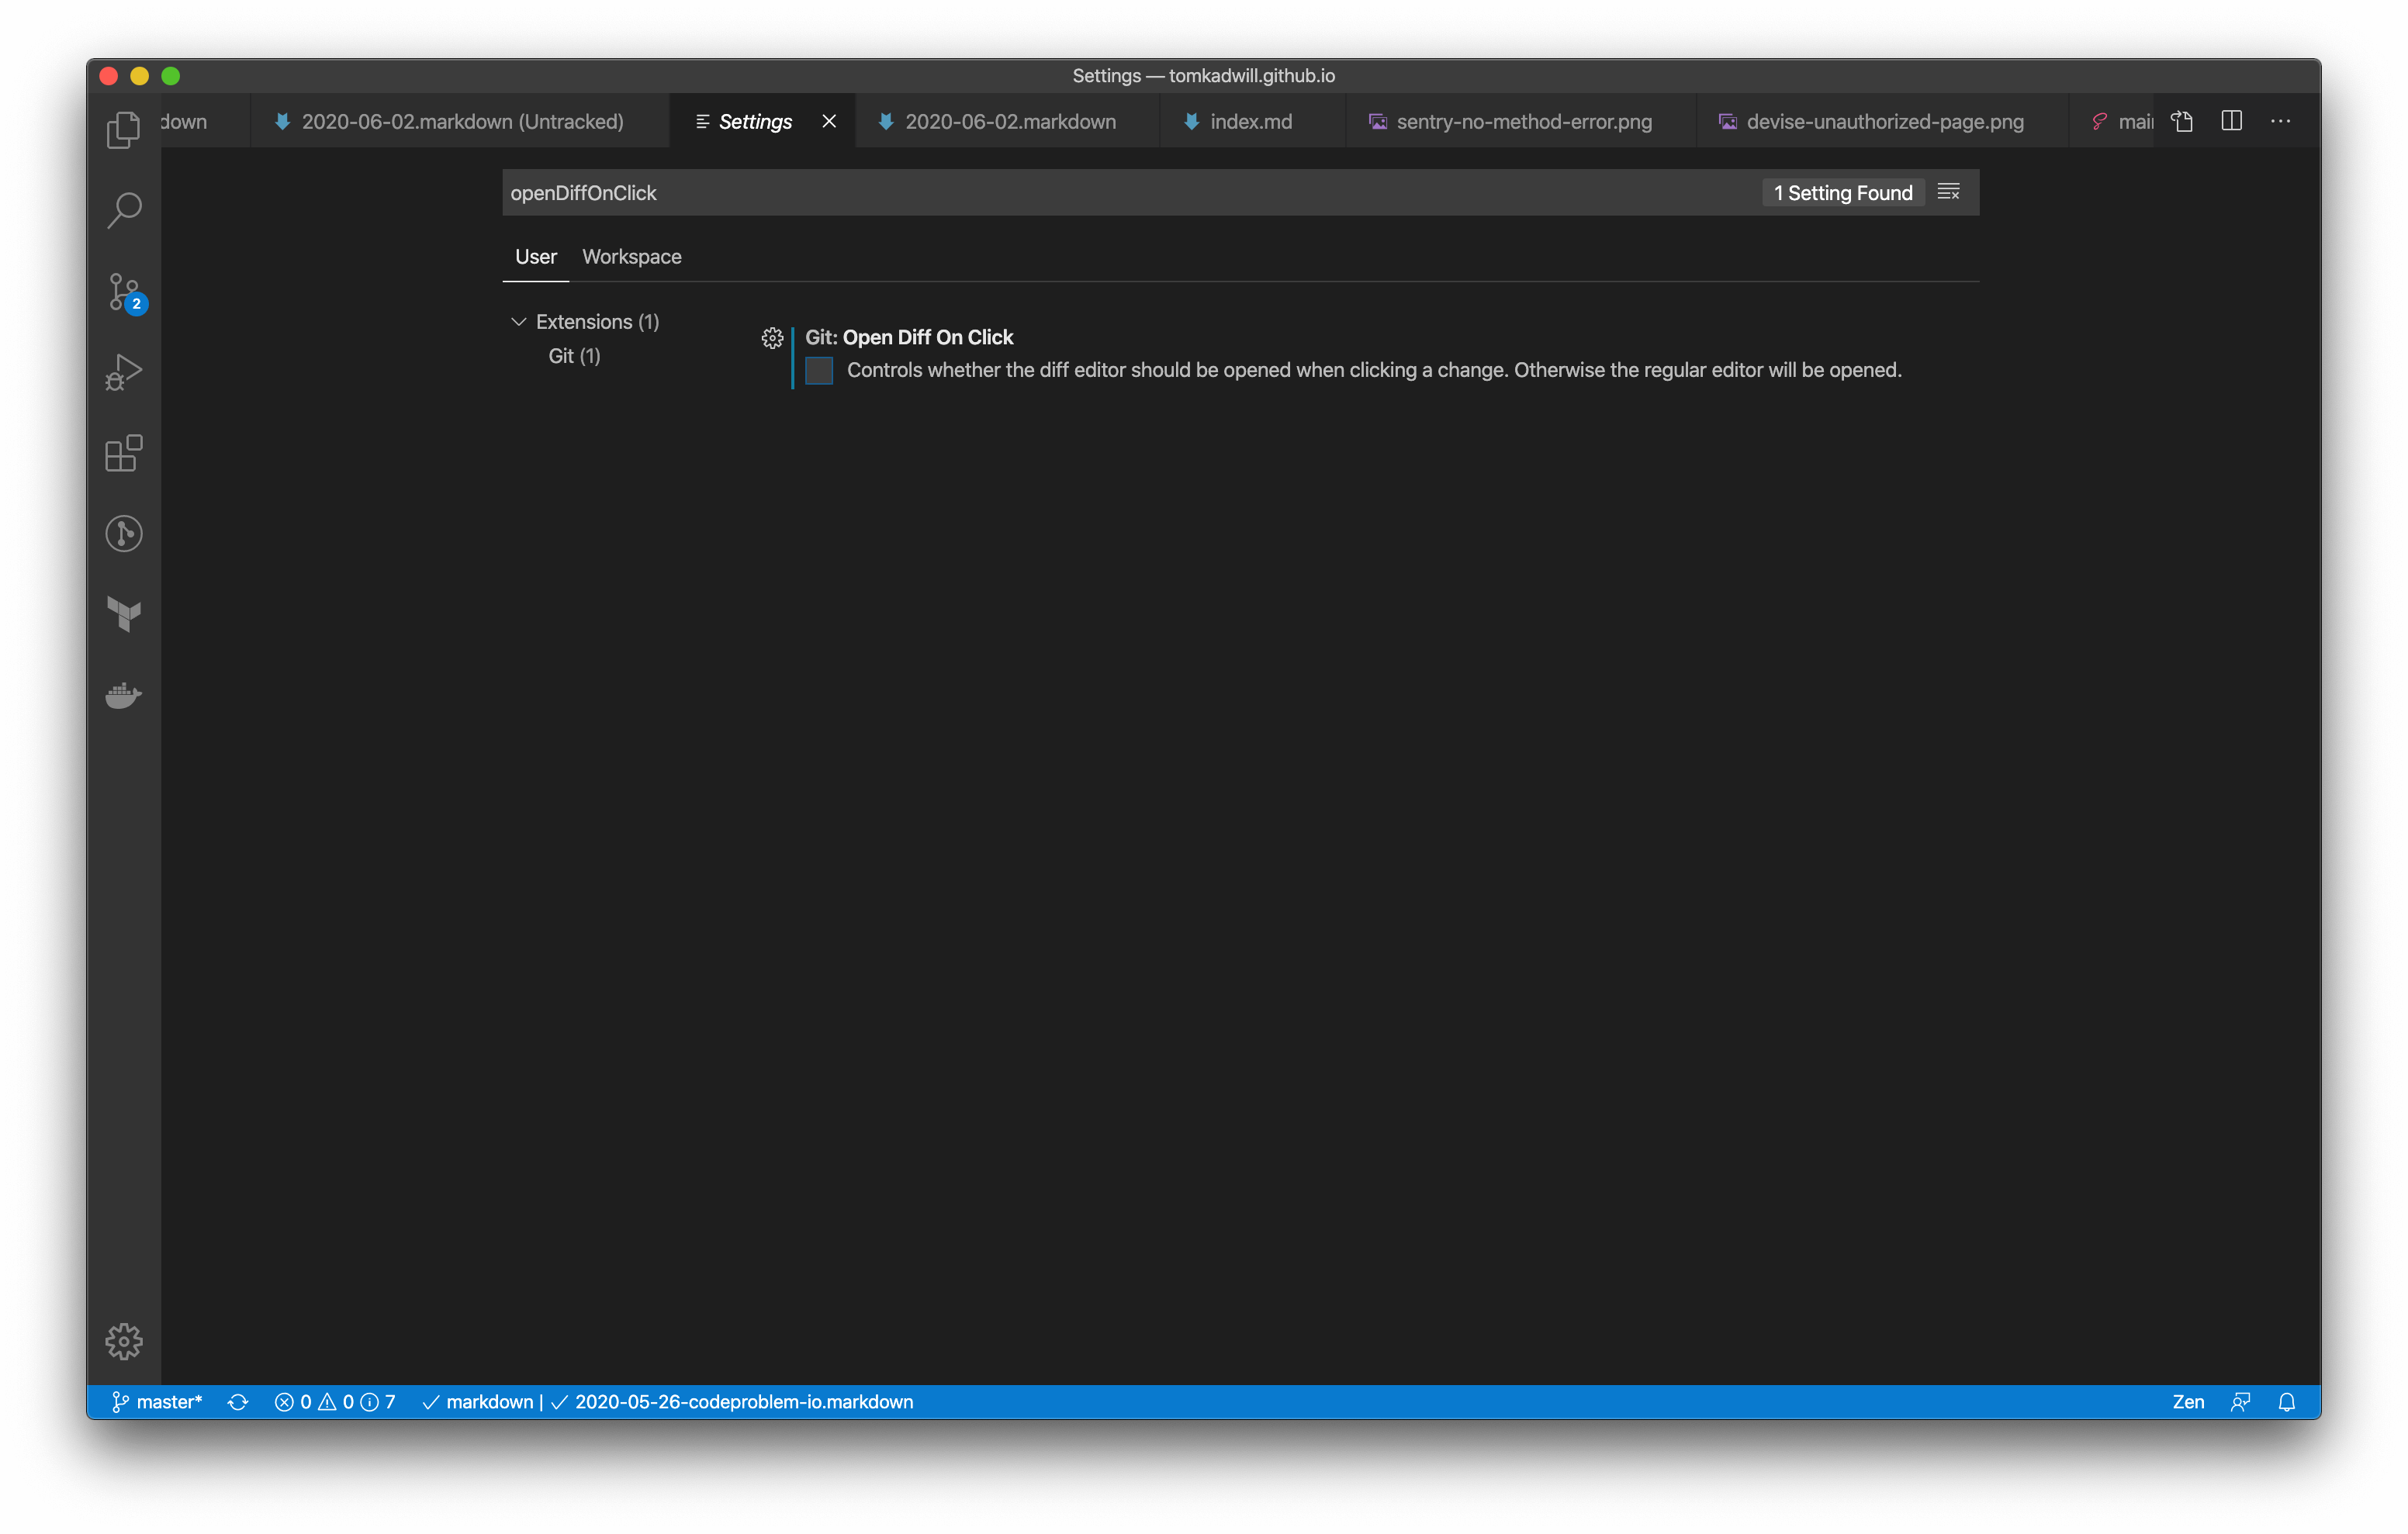2408x1534 pixels.
Task: Open the Run and Debug view
Action: [124, 372]
